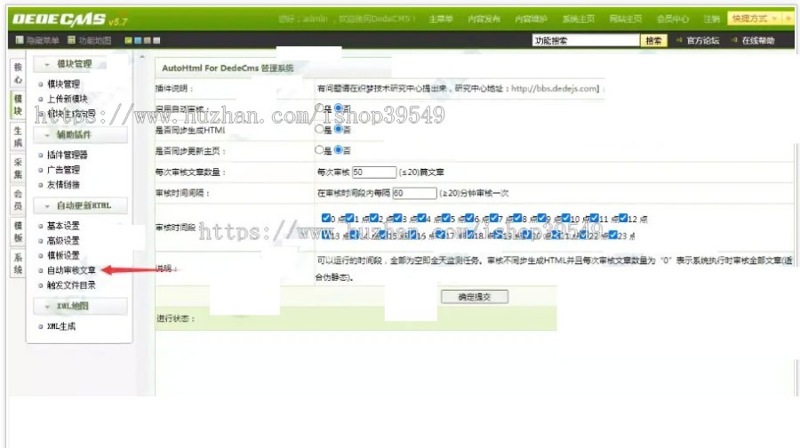Viewport: 800px width, 448px height.
Task: Switch to the 系统 side tab
Action: (18, 263)
